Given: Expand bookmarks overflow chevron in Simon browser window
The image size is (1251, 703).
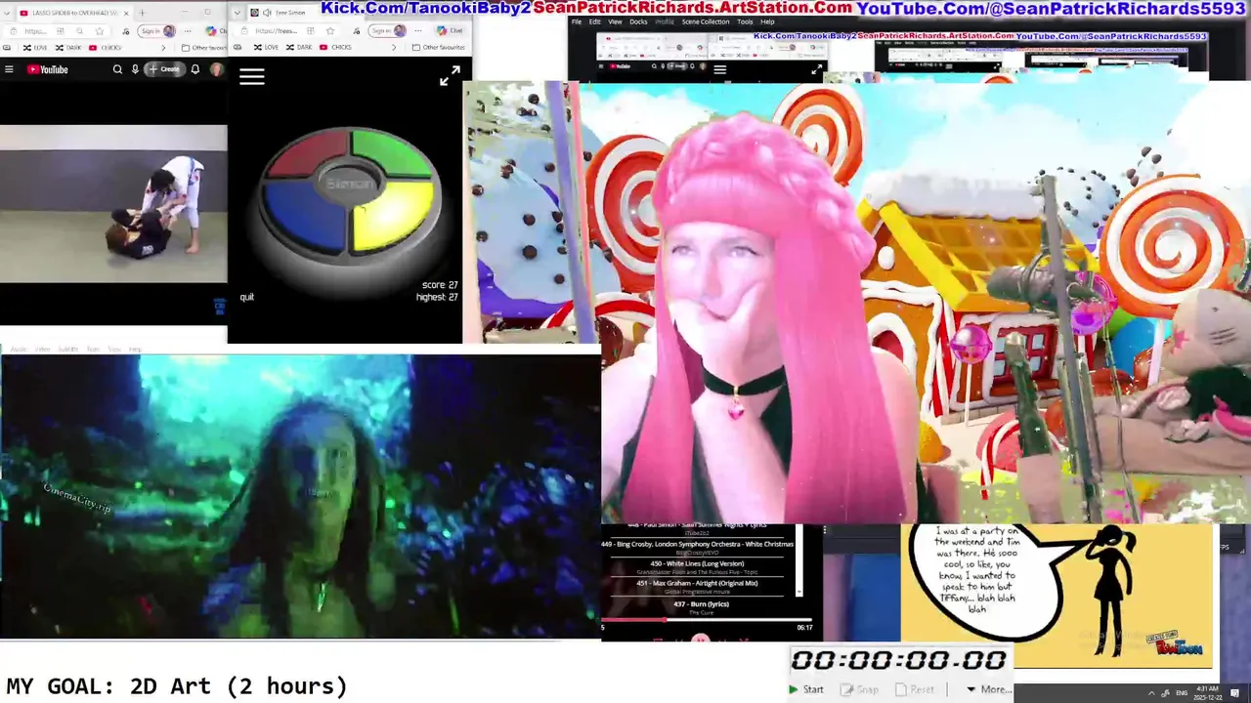Looking at the screenshot, I should click(394, 47).
